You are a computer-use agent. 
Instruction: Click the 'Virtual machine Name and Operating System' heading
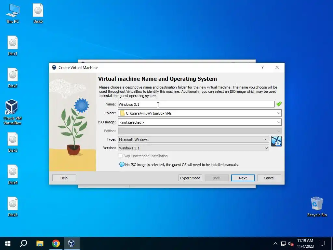click(157, 79)
